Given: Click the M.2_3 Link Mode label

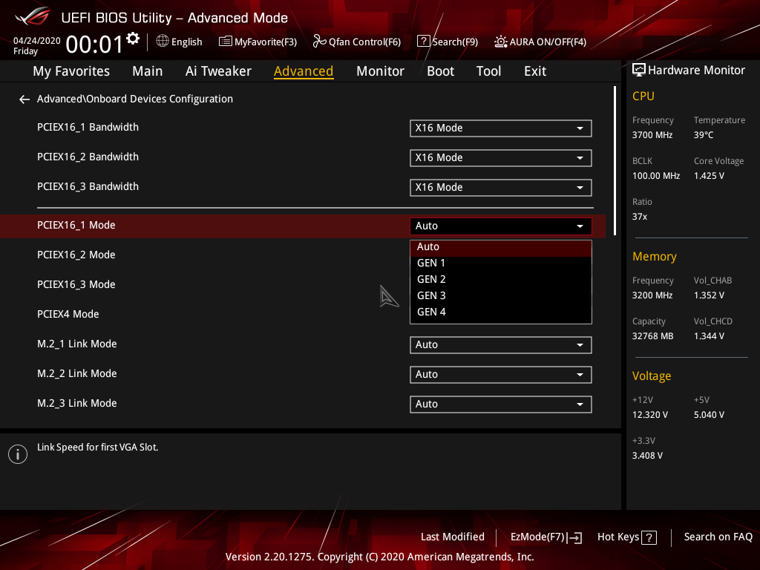Looking at the screenshot, I should pyautogui.click(x=77, y=403).
